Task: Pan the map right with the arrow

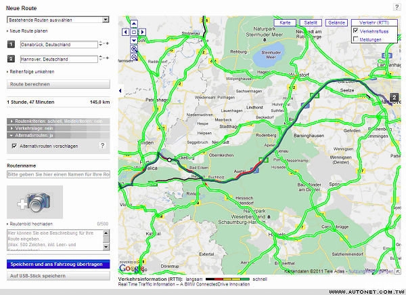Action: [142, 32]
